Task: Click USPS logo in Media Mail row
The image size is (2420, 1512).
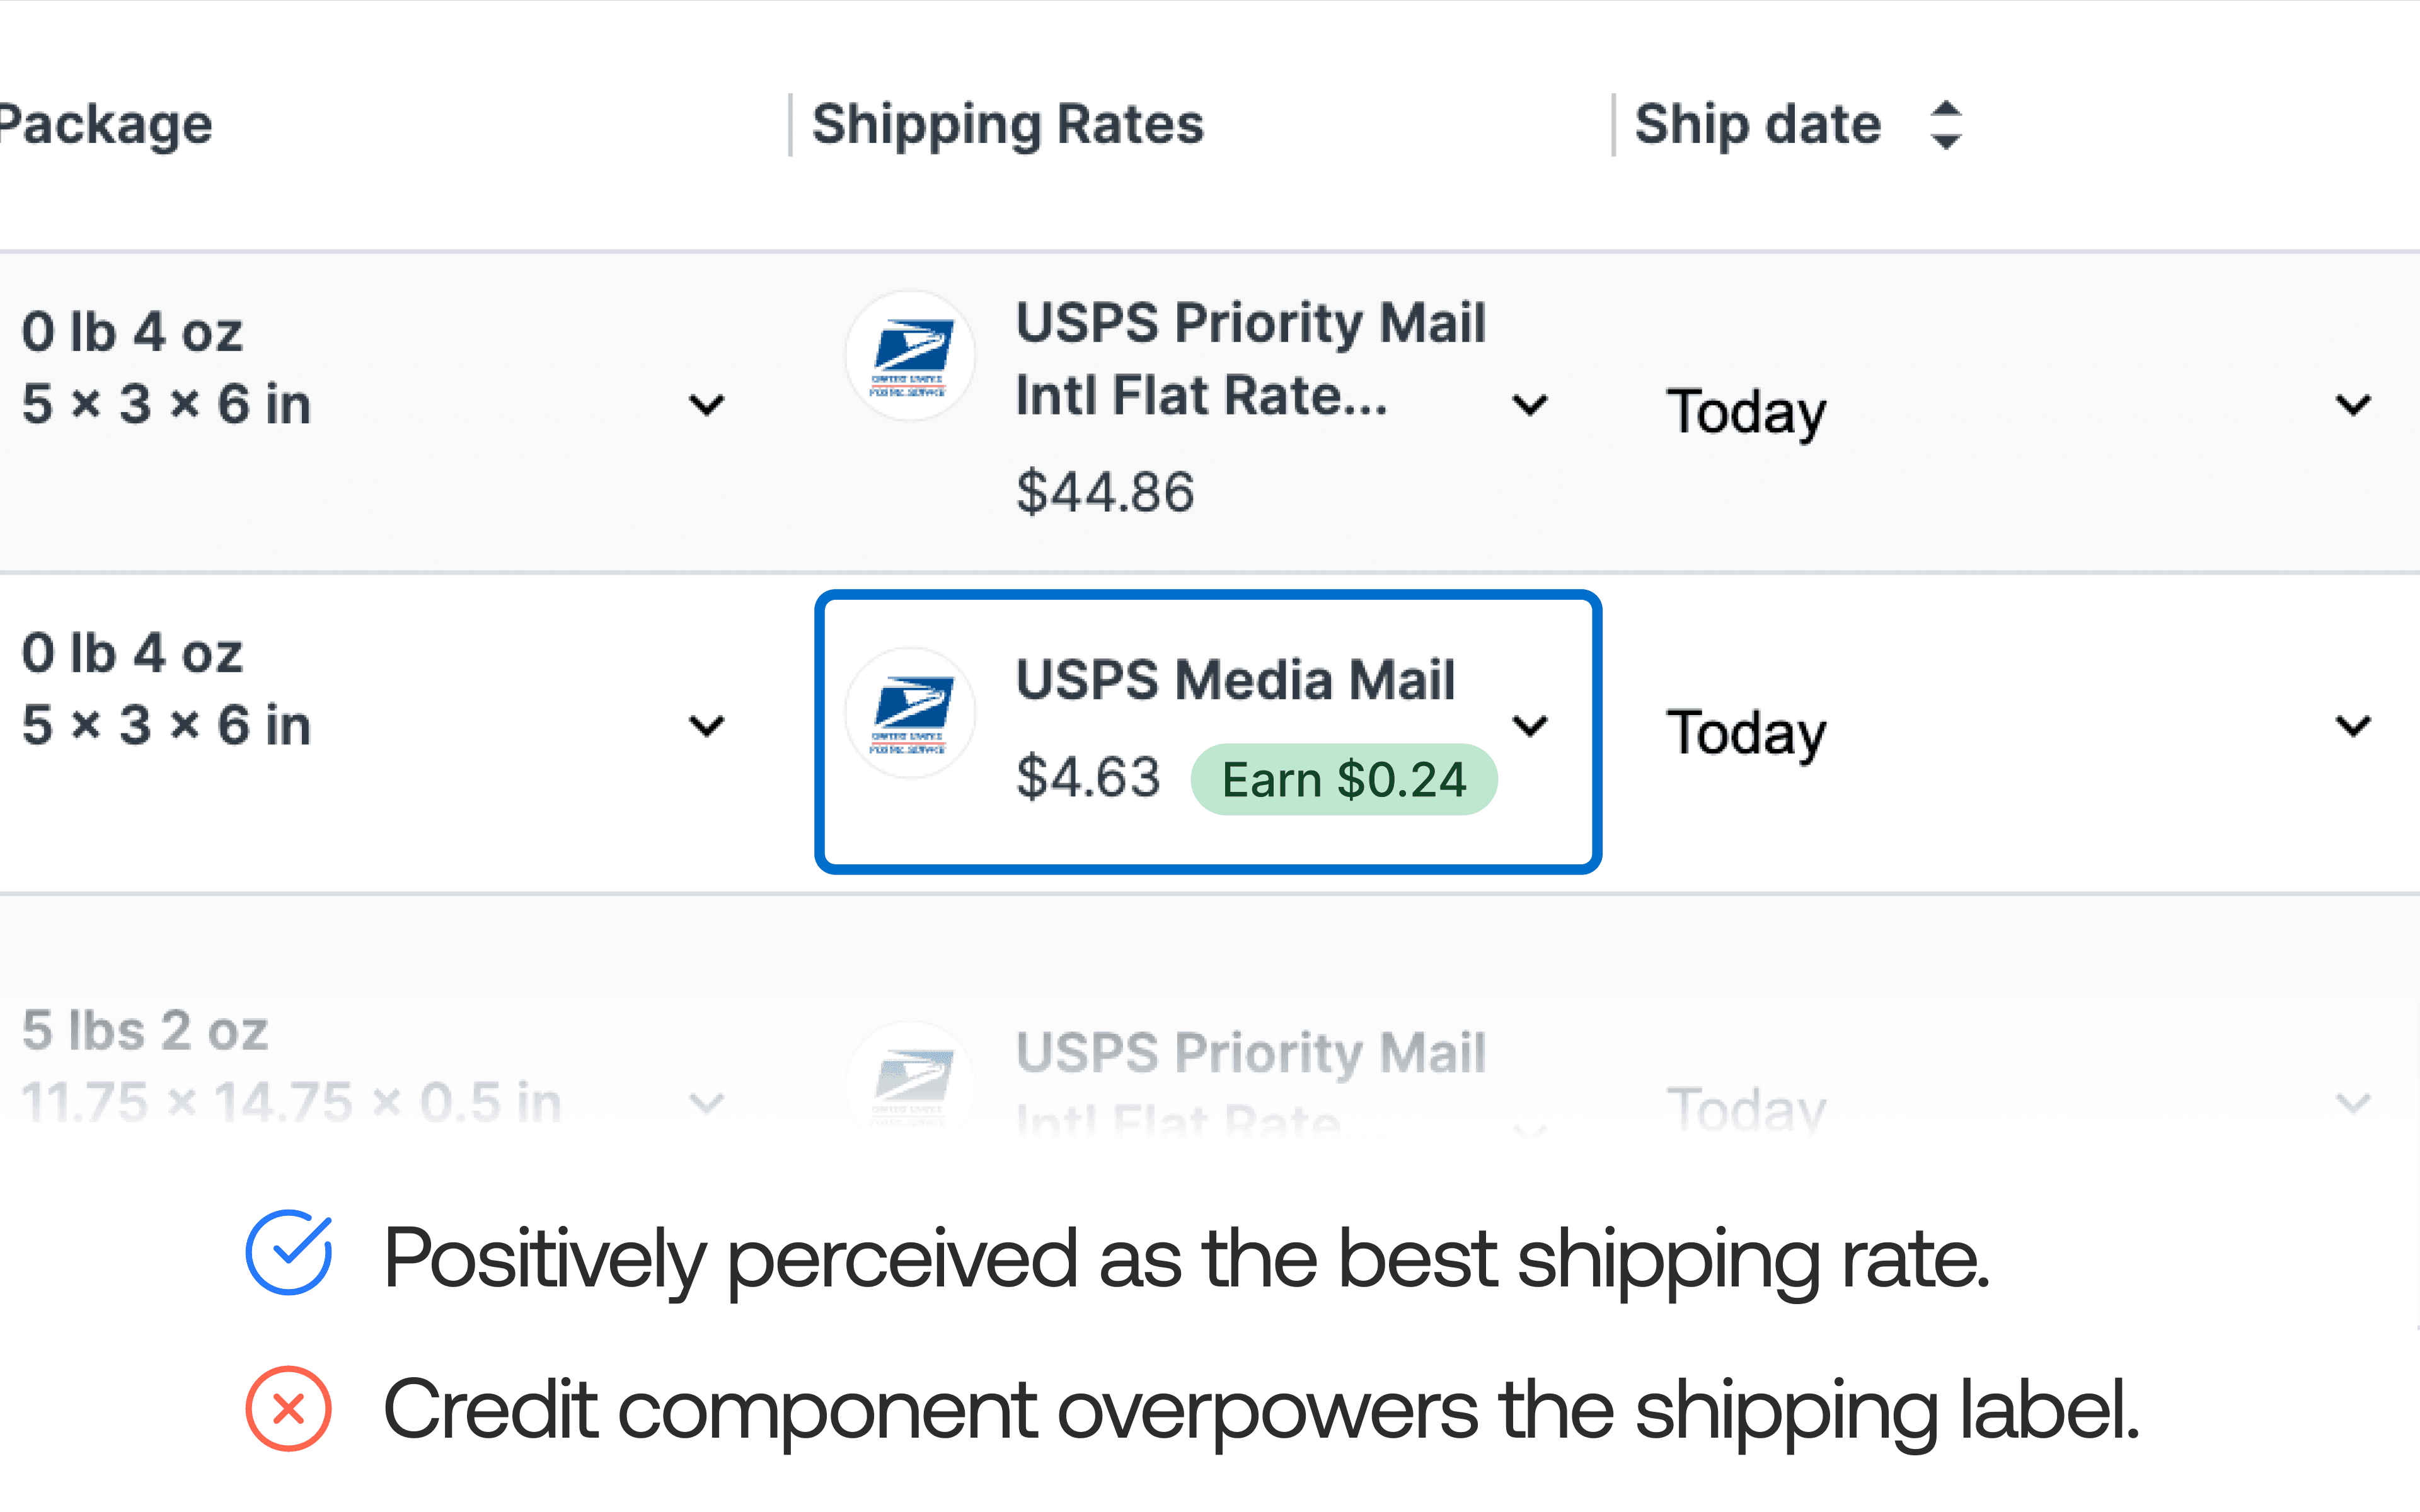Action: [909, 713]
